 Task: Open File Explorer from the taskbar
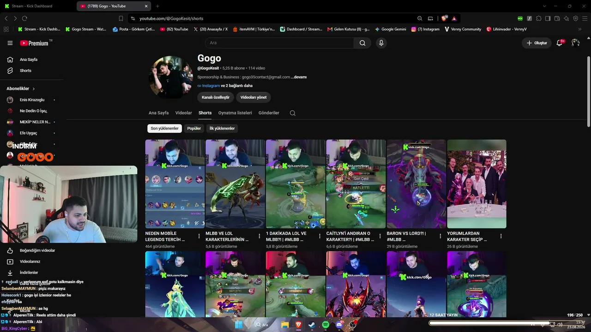tap(285, 325)
